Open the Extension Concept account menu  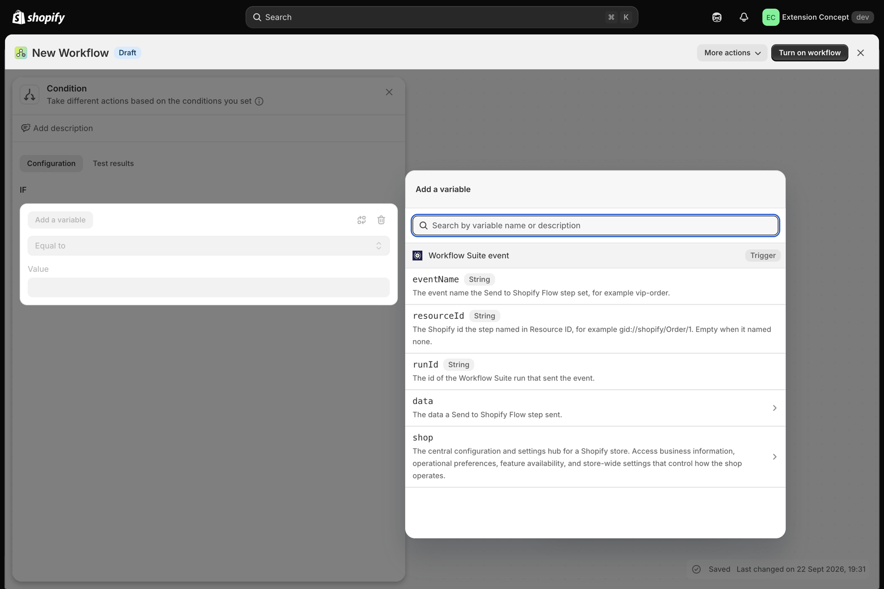[818, 17]
